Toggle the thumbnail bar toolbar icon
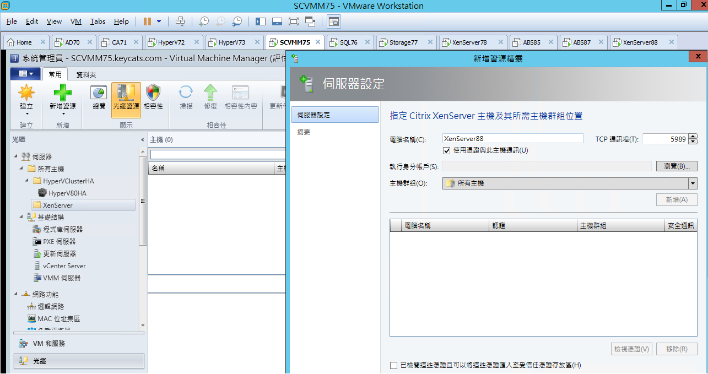 [277, 21]
